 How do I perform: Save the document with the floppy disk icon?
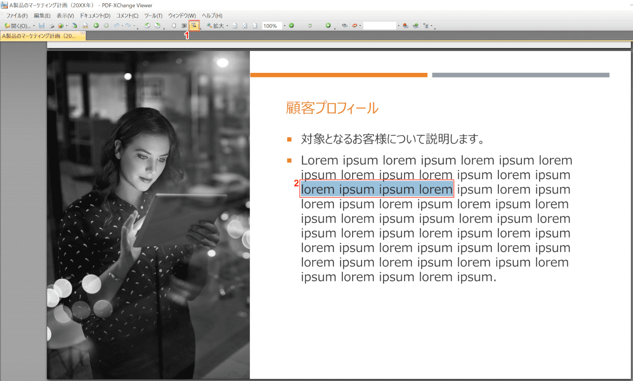[x=42, y=26]
